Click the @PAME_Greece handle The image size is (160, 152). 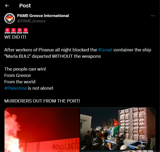pos(31,21)
